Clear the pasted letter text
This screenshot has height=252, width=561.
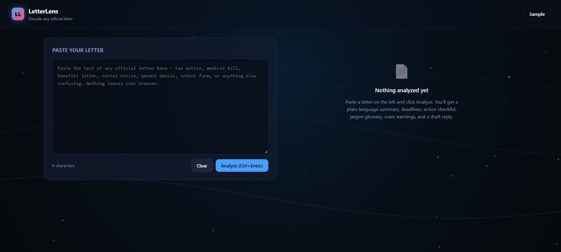tap(202, 166)
